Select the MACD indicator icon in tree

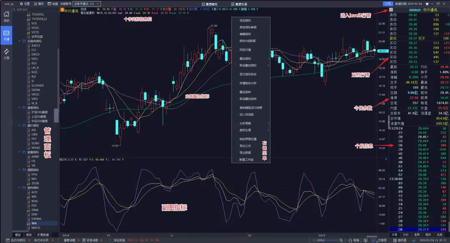29,228
